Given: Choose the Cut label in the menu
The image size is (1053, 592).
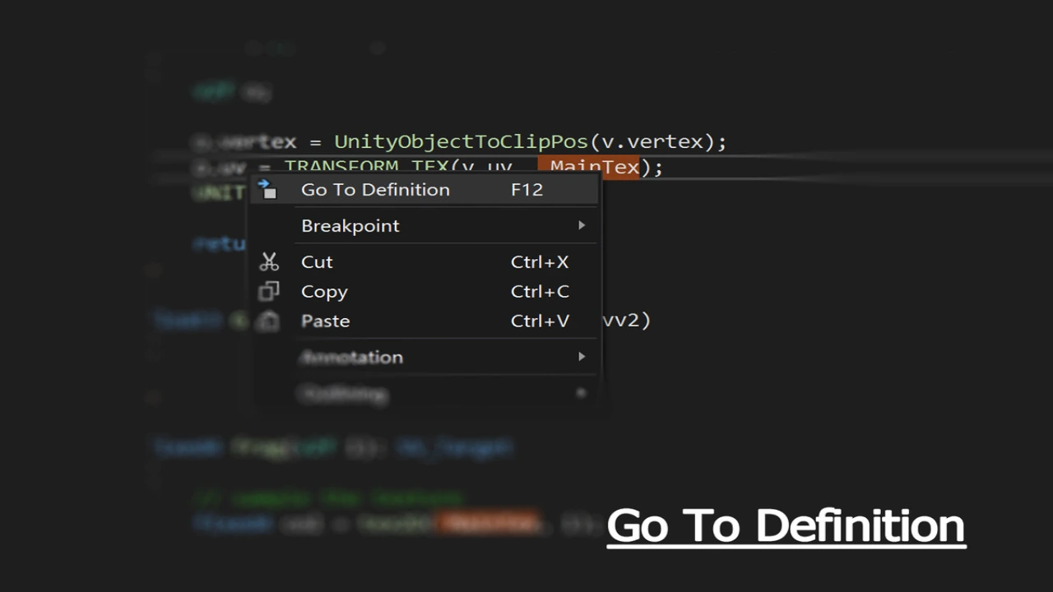Looking at the screenshot, I should click(317, 262).
